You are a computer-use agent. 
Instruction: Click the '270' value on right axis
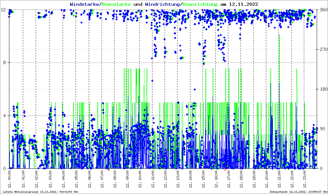pyautogui.click(x=323, y=50)
